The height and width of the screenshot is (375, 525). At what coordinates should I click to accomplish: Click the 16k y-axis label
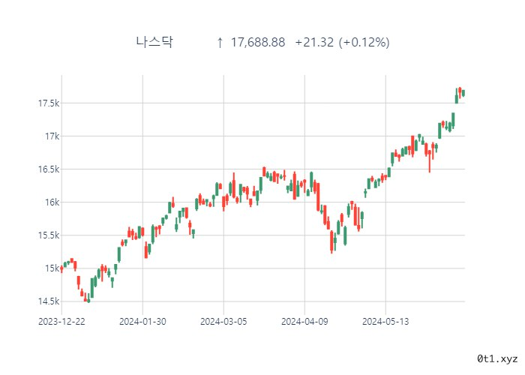52,202
